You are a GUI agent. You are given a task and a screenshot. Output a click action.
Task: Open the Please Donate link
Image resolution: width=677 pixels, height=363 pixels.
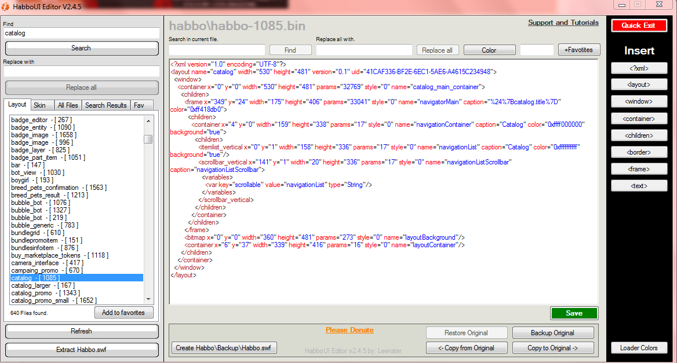click(350, 330)
